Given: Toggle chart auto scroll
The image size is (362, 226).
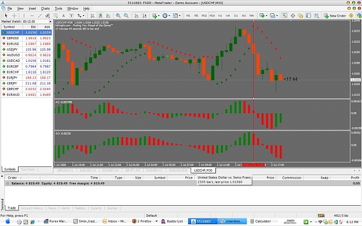Looking at the screenshot, I should tap(137, 16).
